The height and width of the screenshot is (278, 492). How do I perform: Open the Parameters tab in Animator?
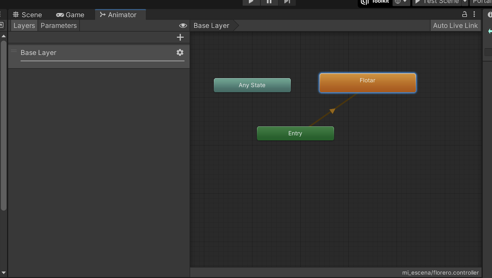click(x=59, y=26)
